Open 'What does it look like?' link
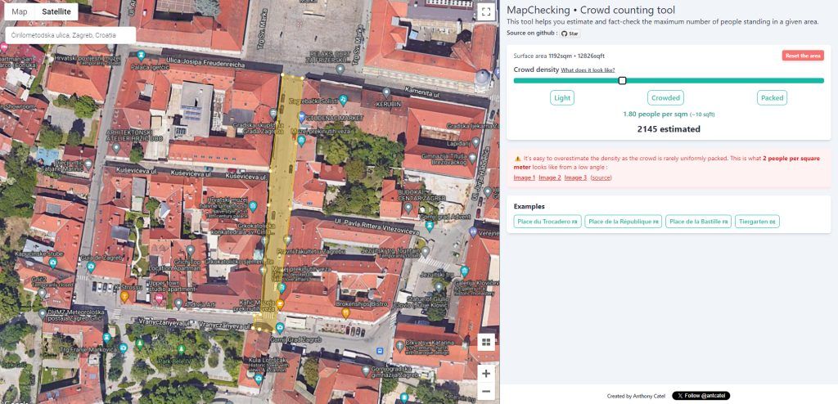 click(588, 70)
